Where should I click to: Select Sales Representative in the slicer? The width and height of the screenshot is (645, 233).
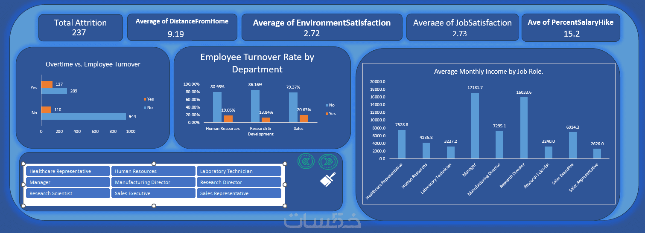click(x=239, y=193)
